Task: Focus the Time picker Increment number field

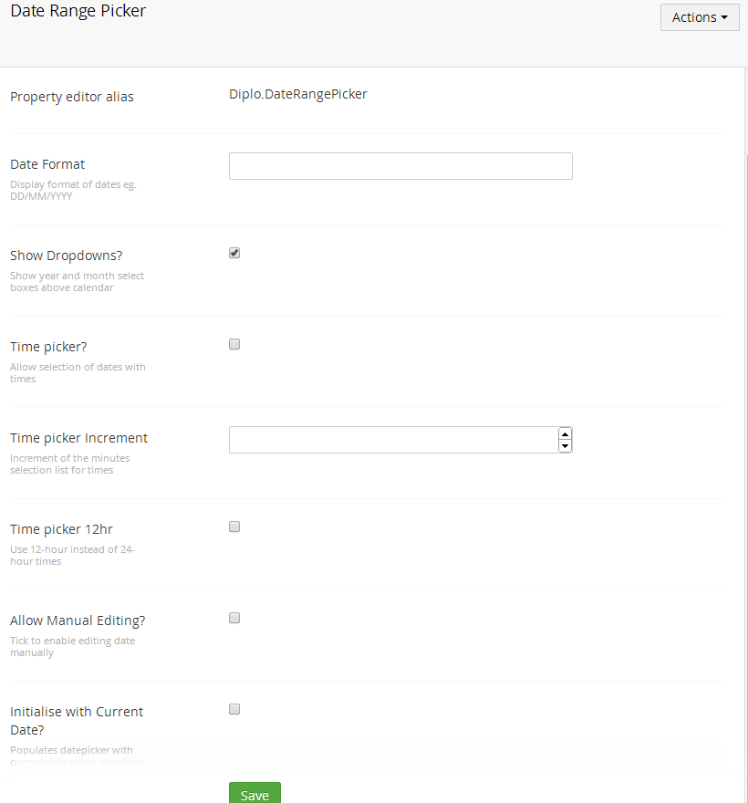Action: coord(392,440)
